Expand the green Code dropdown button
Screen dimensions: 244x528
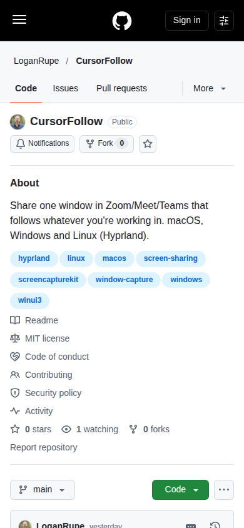(x=180, y=490)
